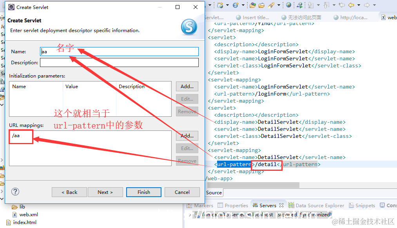Switch to the http://loca... editor tab
Screen dimensions: 397x228
351,18
